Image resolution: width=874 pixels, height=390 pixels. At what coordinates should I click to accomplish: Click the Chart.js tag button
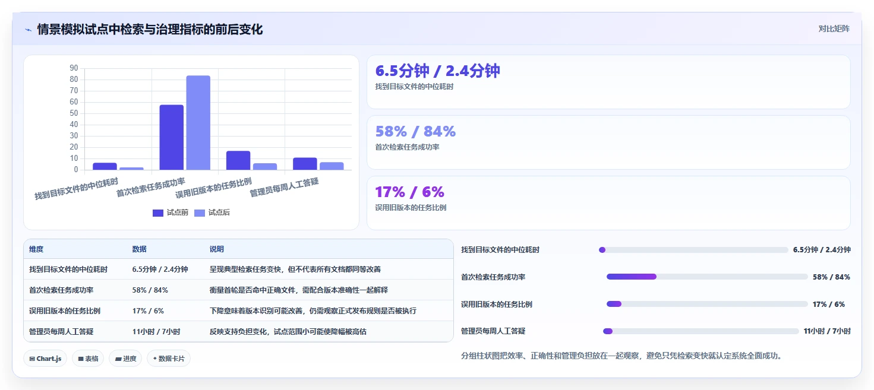point(45,359)
